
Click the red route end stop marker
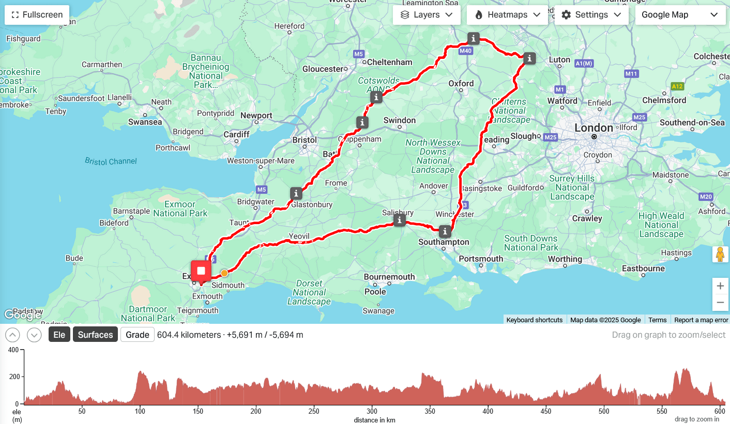click(x=201, y=271)
